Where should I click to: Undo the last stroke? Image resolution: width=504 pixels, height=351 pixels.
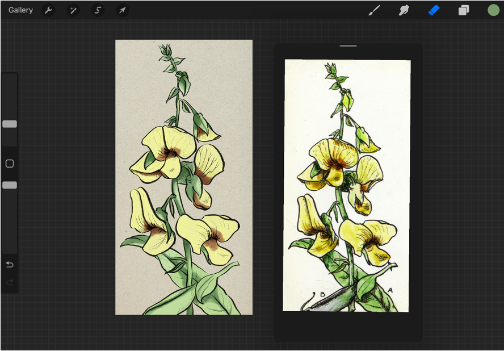pos(10,265)
